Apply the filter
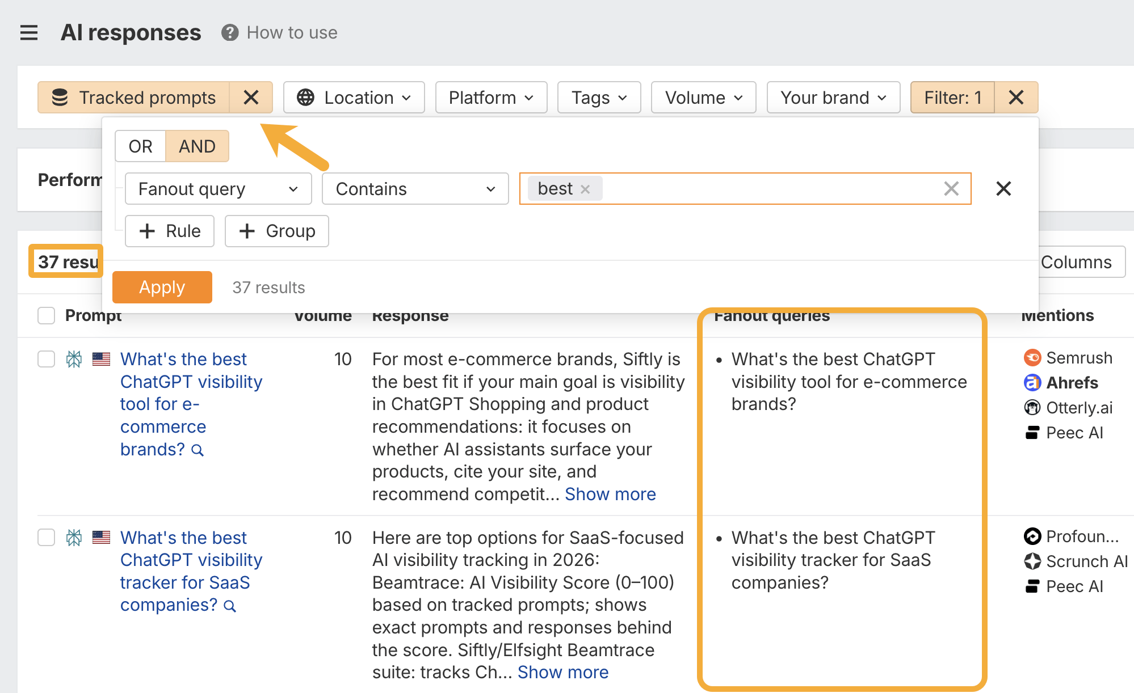Screen dimensions: 1134x693 [x=162, y=287]
